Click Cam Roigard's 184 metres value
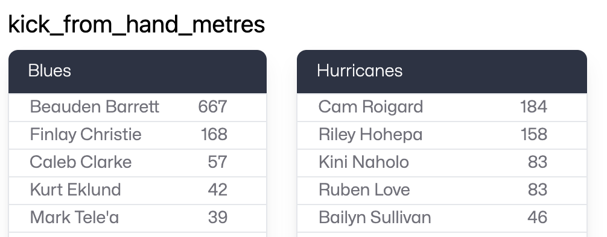This screenshot has width=607, height=237. (533, 107)
